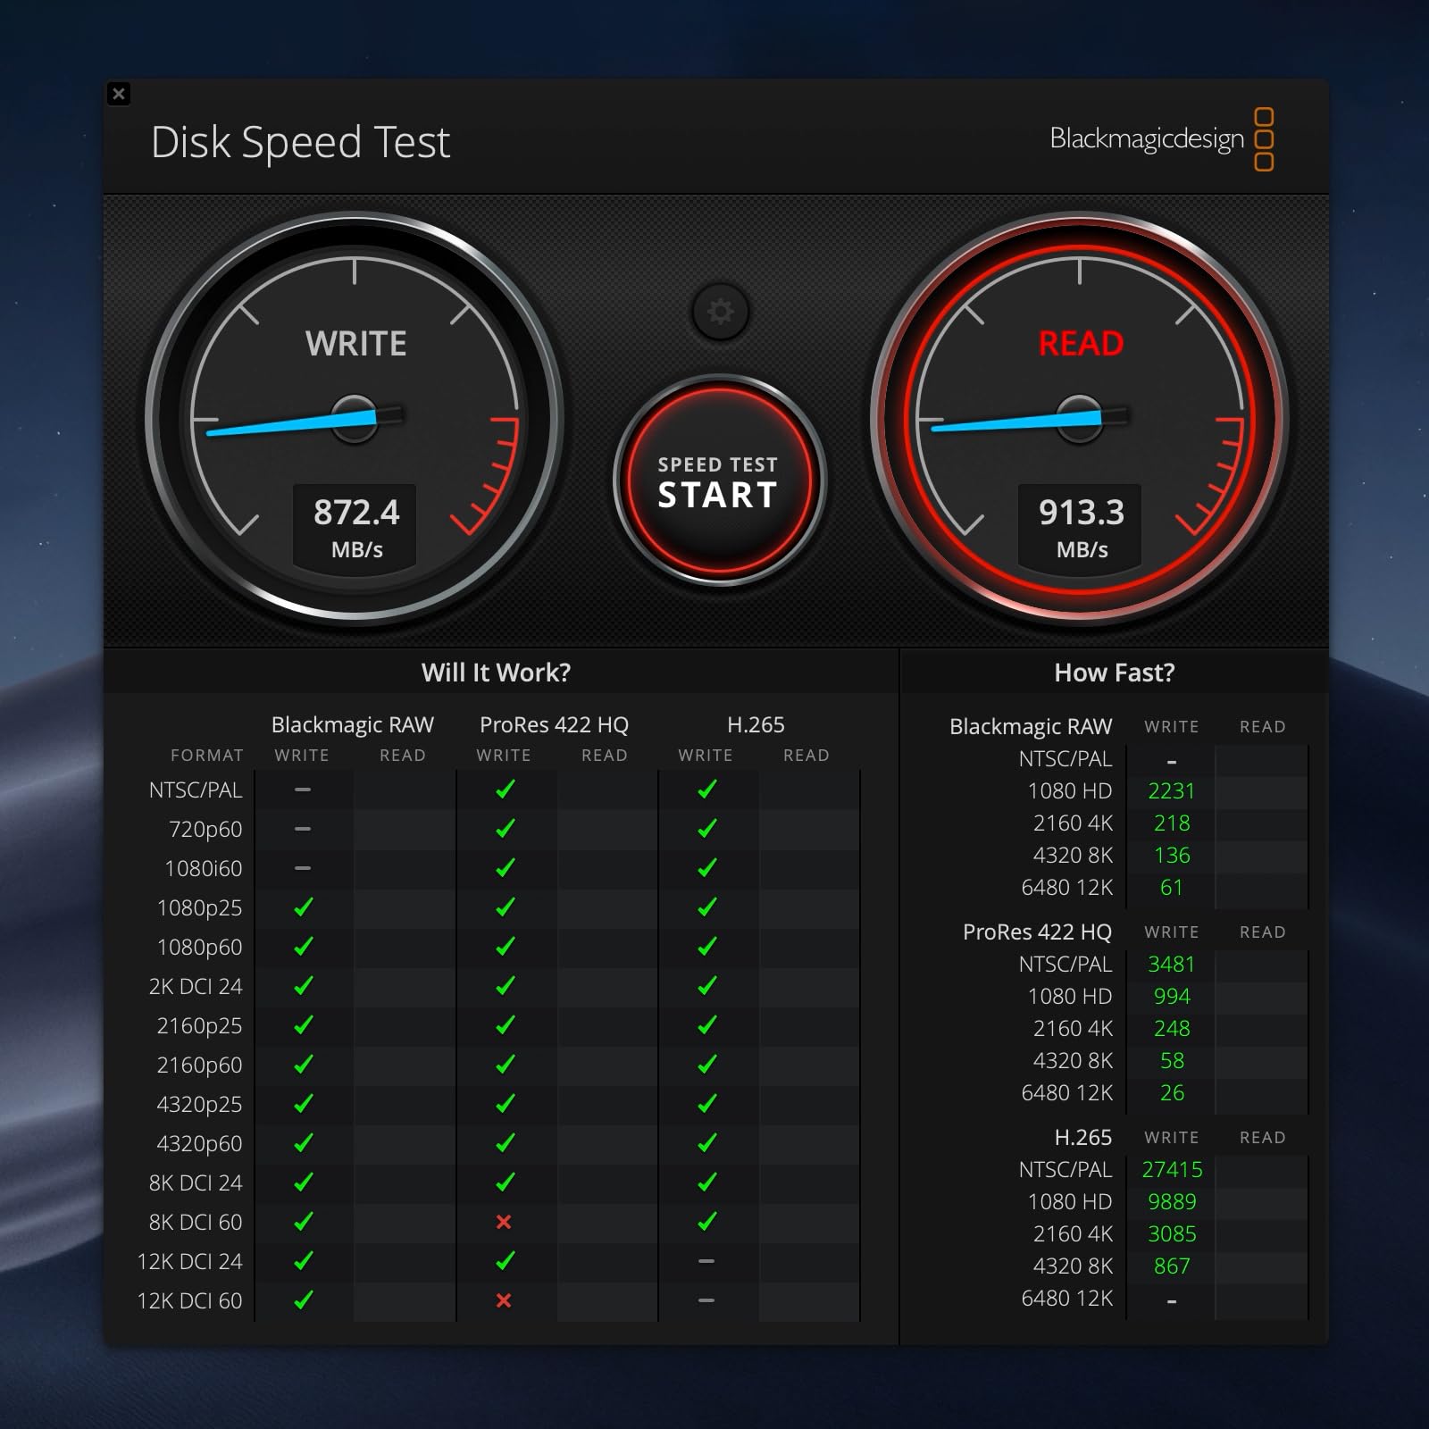
Task: Click the 9889 H.265 1080 HD value
Action: [x=1171, y=1202]
